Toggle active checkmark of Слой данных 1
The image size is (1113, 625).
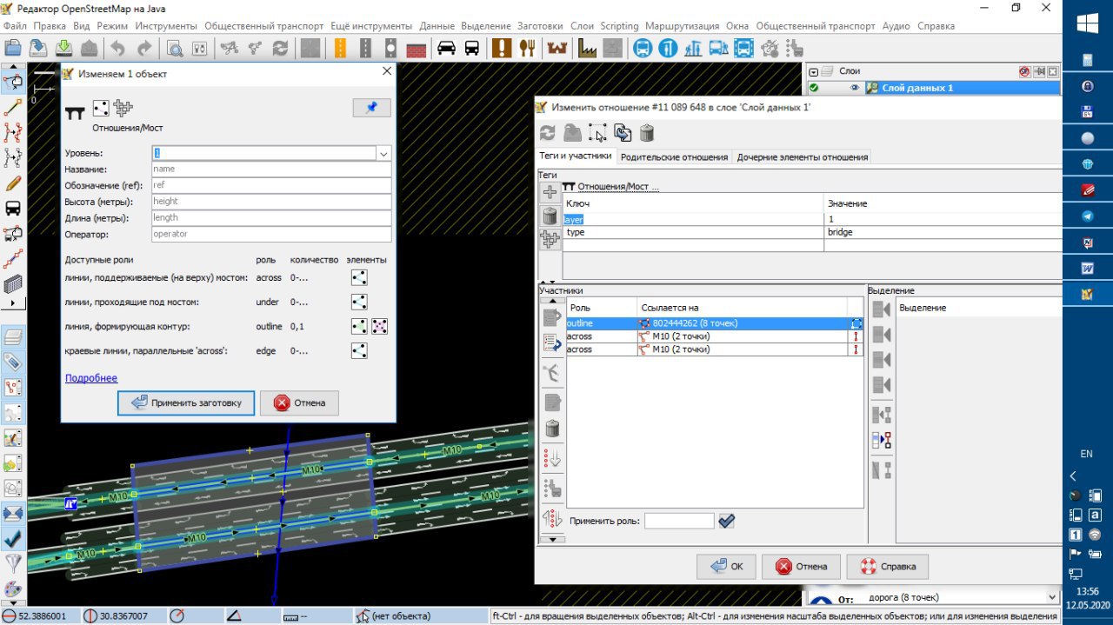pos(814,88)
